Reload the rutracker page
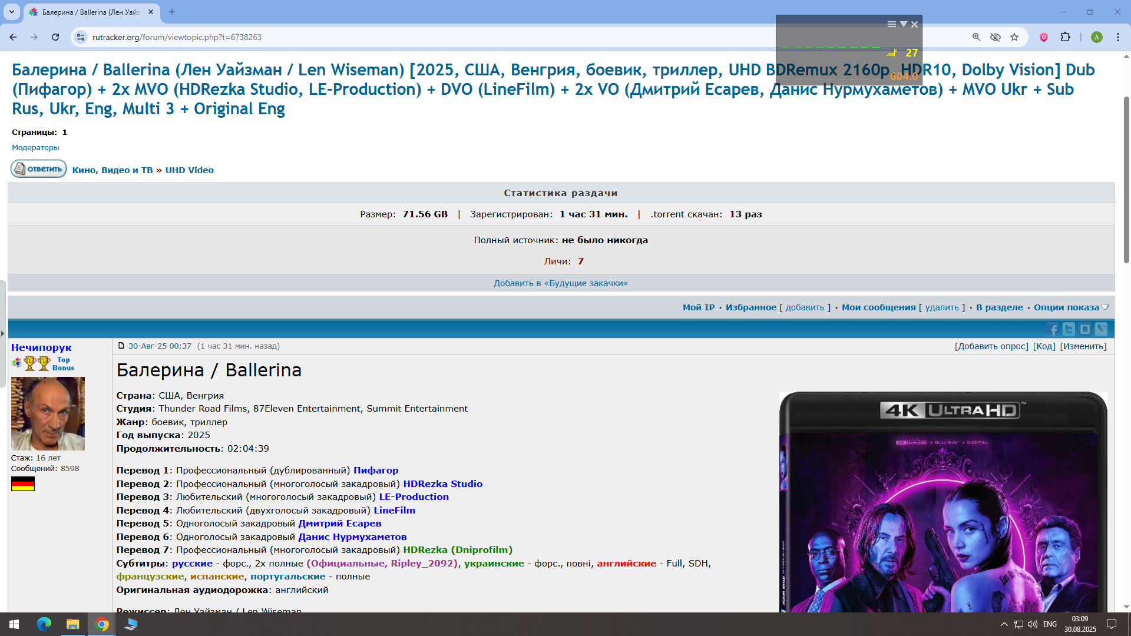Viewport: 1131px width, 636px height. click(55, 37)
